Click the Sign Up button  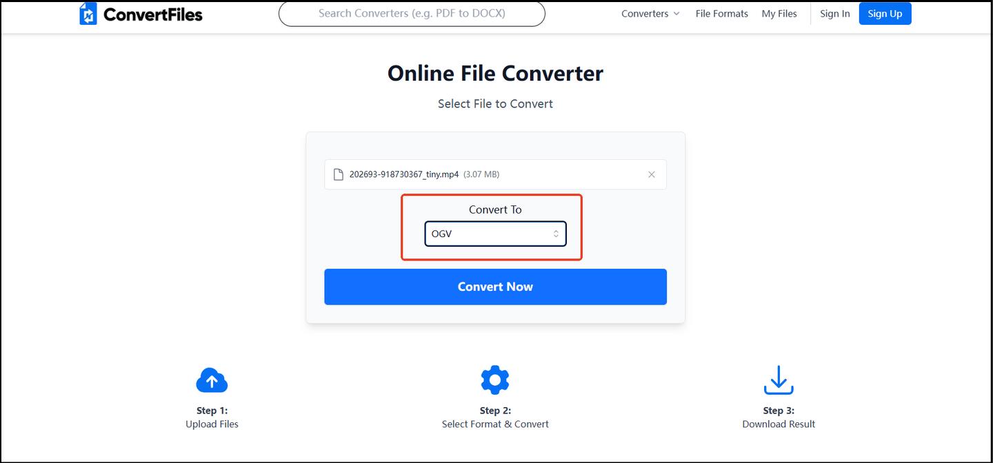point(885,13)
